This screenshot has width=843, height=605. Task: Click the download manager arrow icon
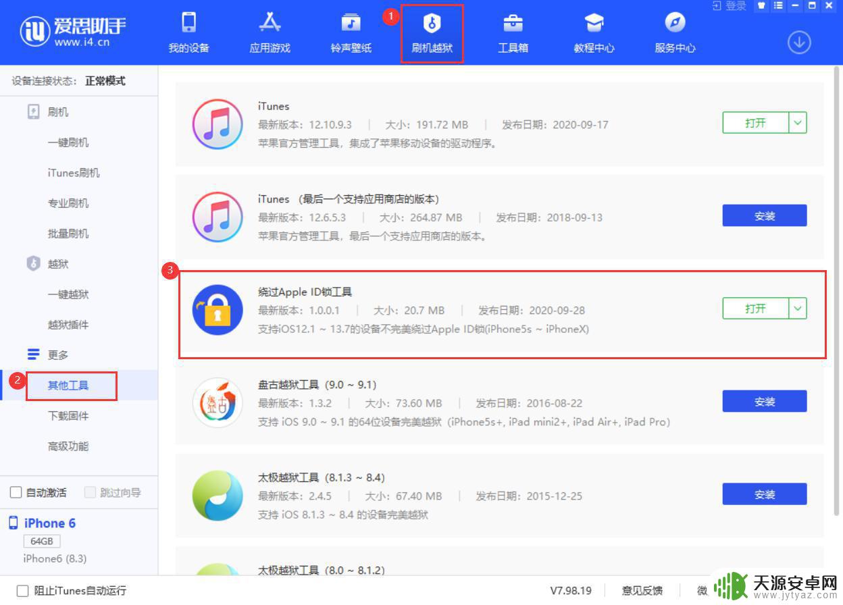799,43
